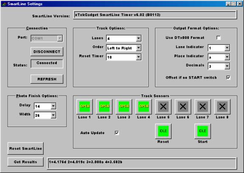
Task: Click the Photo Finish Options label
Action: click(x=37, y=96)
